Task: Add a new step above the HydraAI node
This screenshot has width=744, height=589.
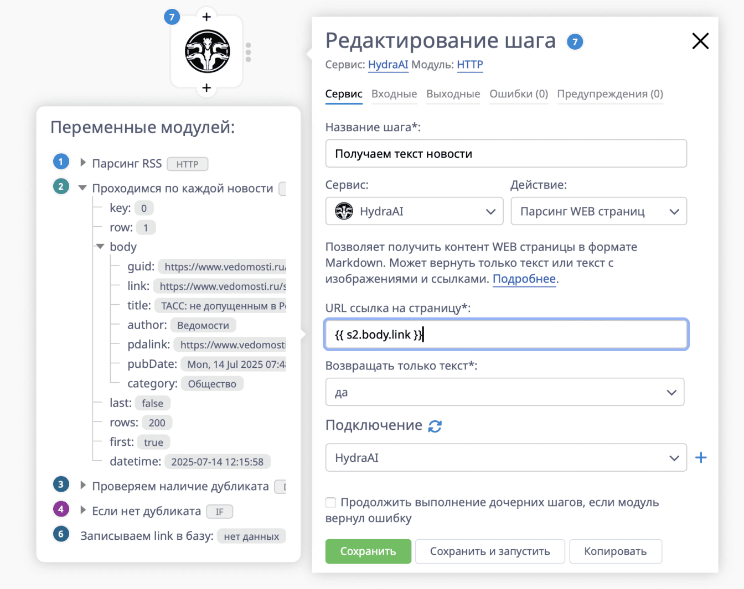Action: (206, 17)
